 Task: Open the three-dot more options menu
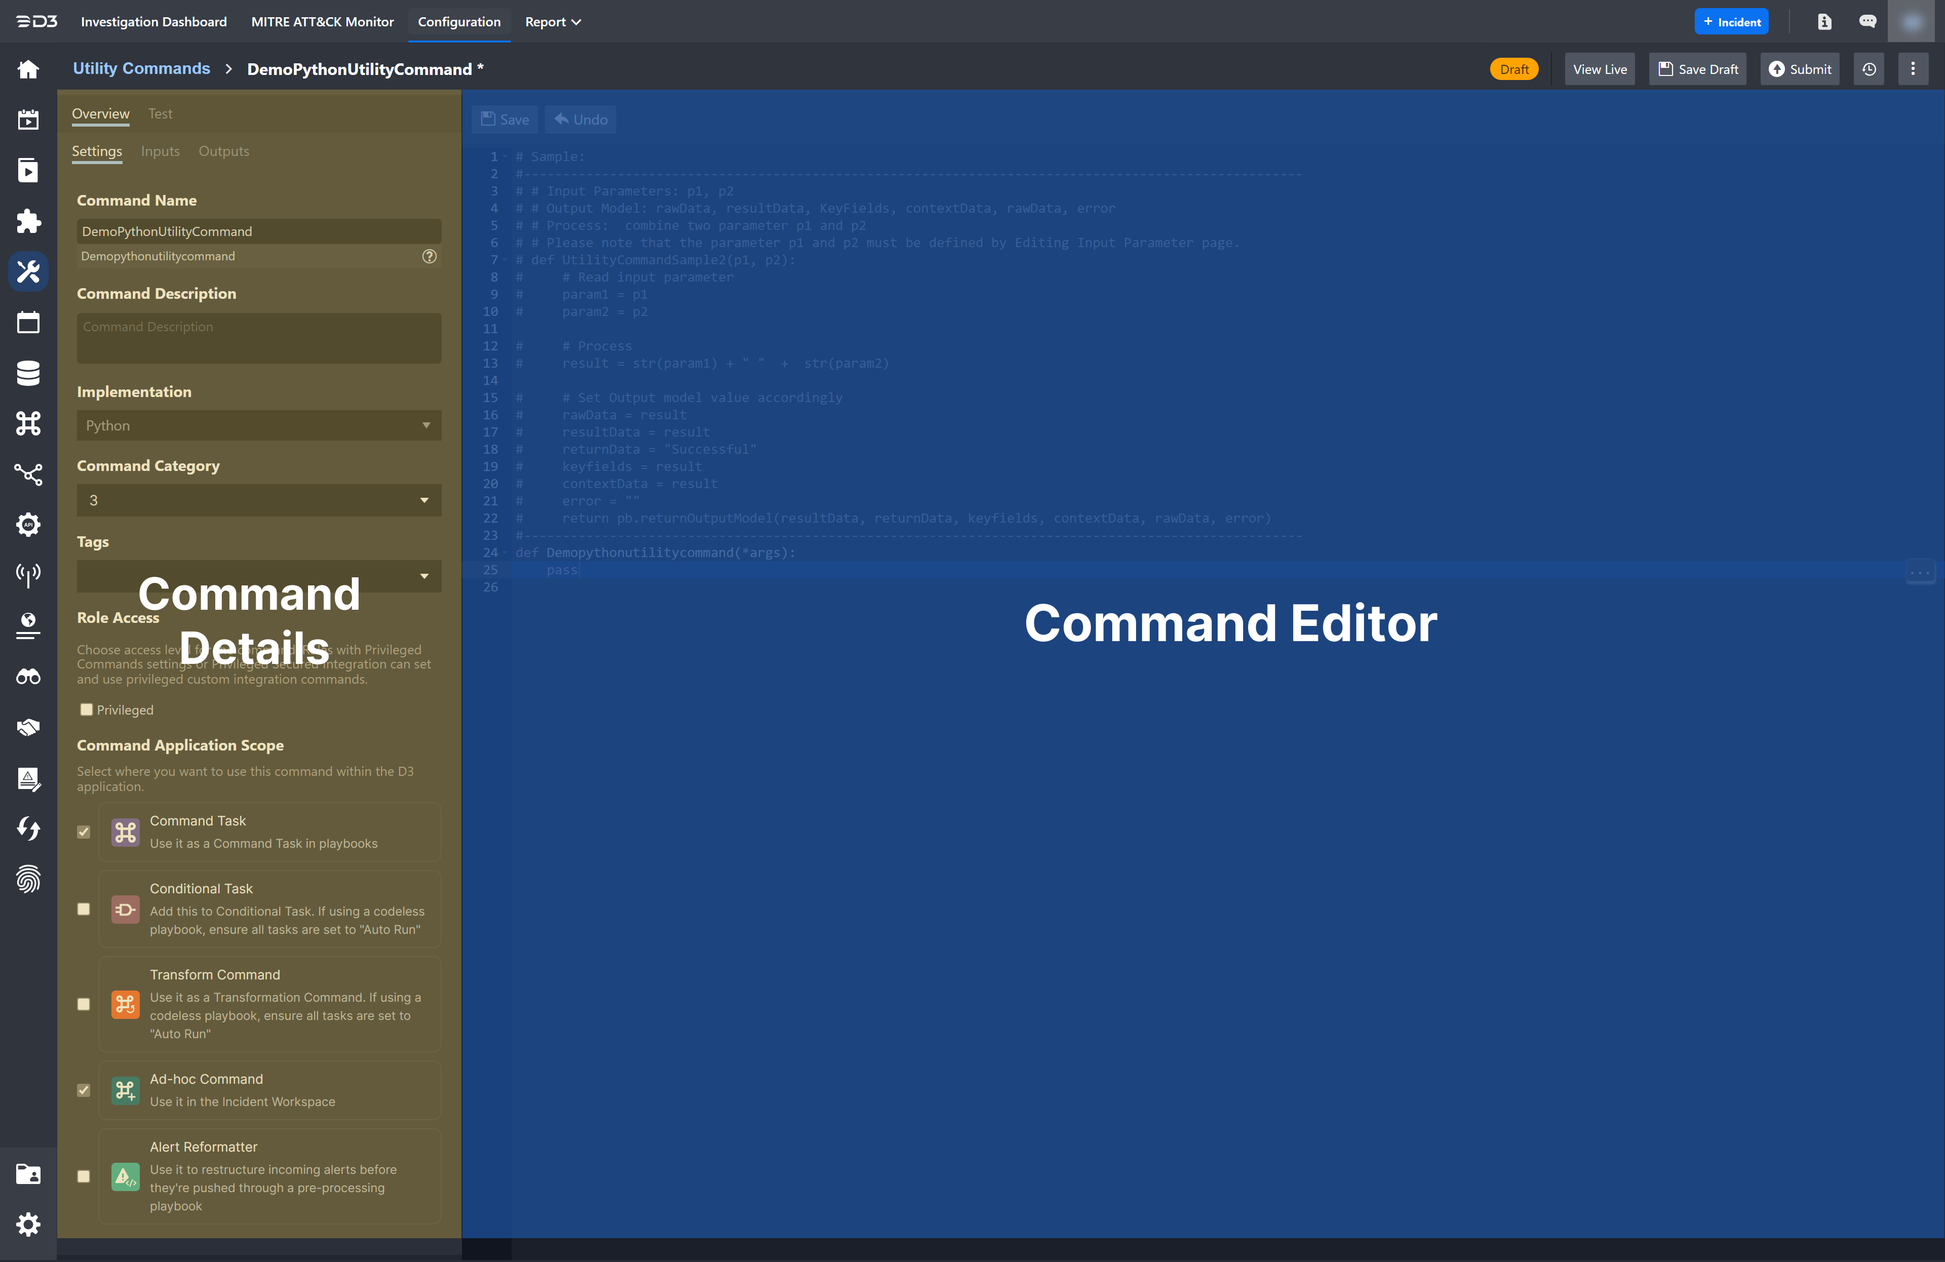tap(1912, 69)
